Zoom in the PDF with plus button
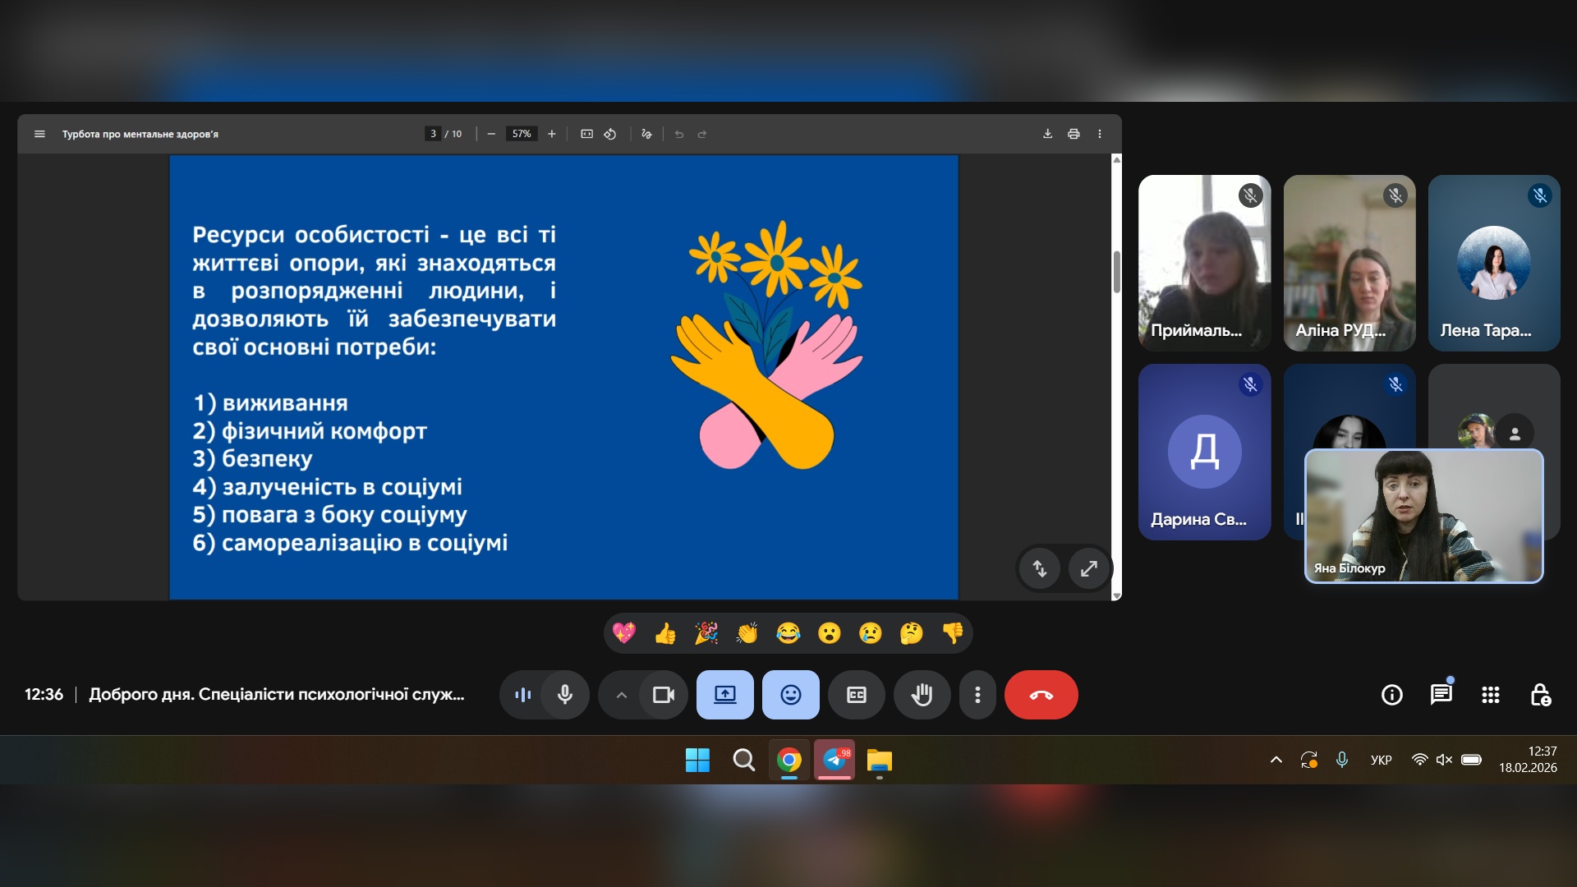Image resolution: width=1577 pixels, height=887 pixels. 552,134
